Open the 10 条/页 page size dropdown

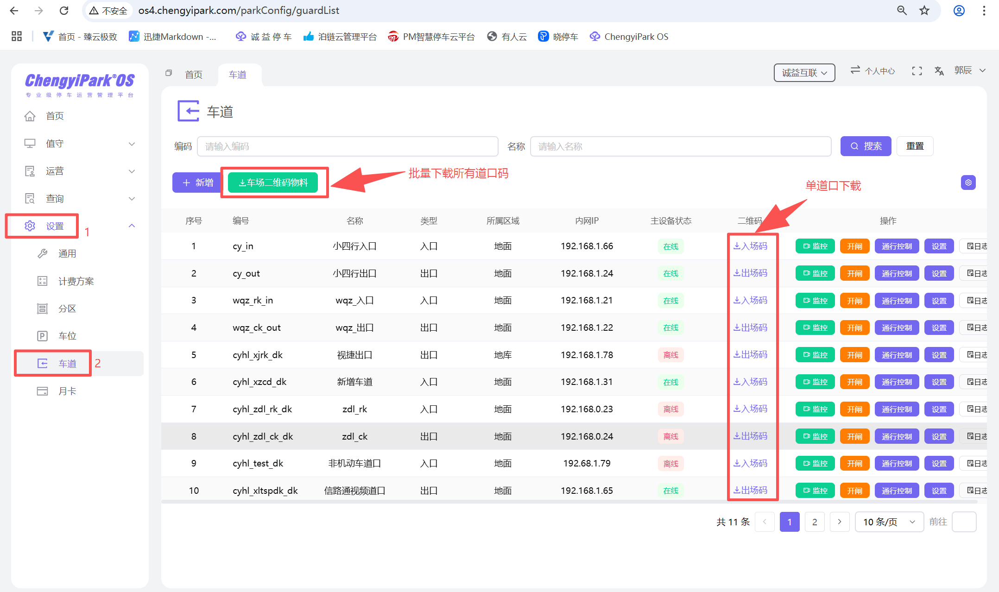point(889,522)
